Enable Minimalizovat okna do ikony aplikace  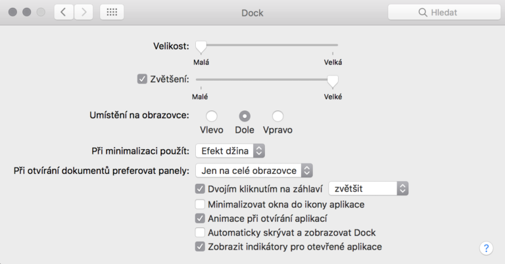tap(201, 204)
